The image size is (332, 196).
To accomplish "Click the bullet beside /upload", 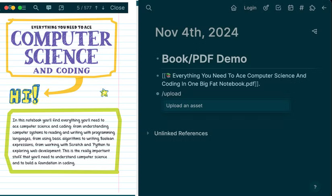I will click(x=157, y=93).
